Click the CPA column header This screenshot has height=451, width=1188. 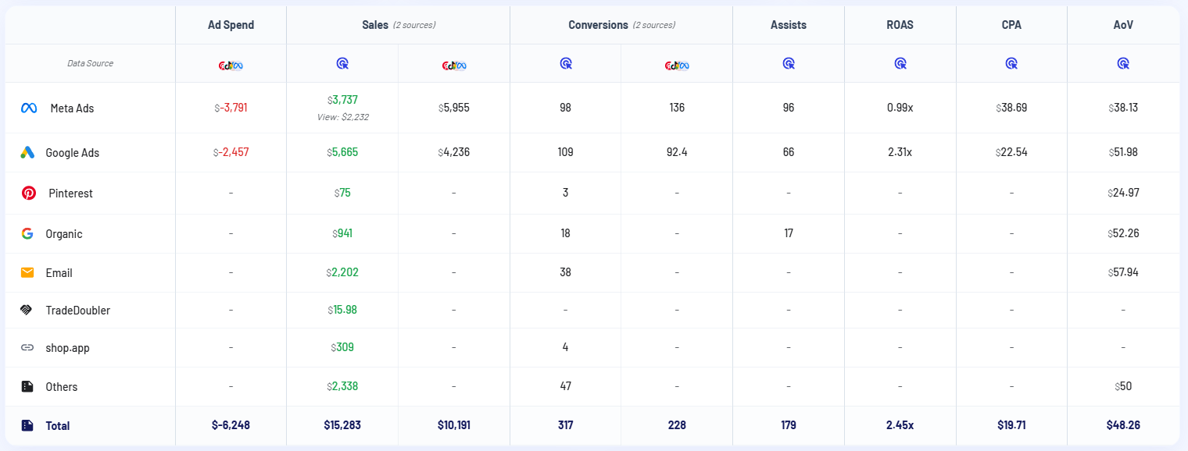click(1011, 25)
